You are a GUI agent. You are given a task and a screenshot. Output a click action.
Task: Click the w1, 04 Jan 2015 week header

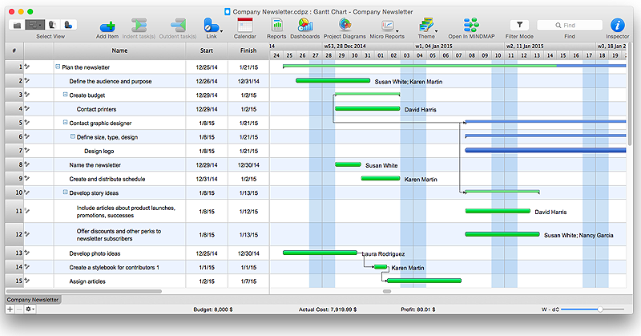(x=433, y=47)
